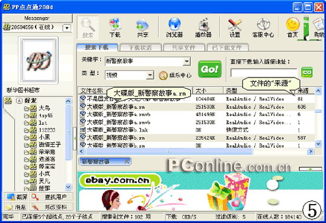Click the 查找用户 find user button

point(51,197)
